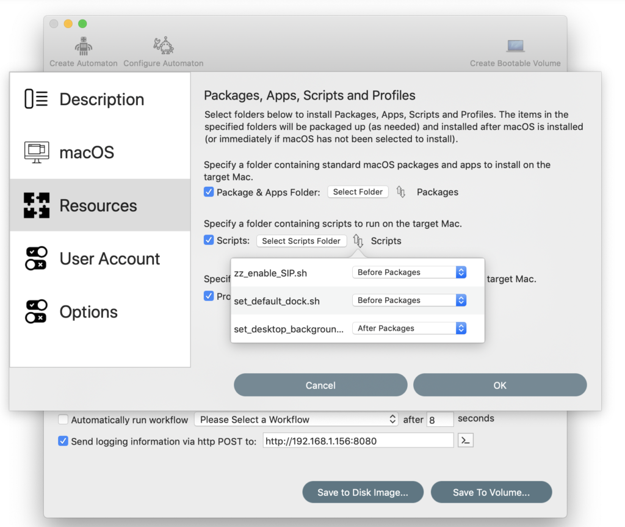Screen dimensions: 625x527
Task: Click Save To Volume button
Action: [x=491, y=492]
